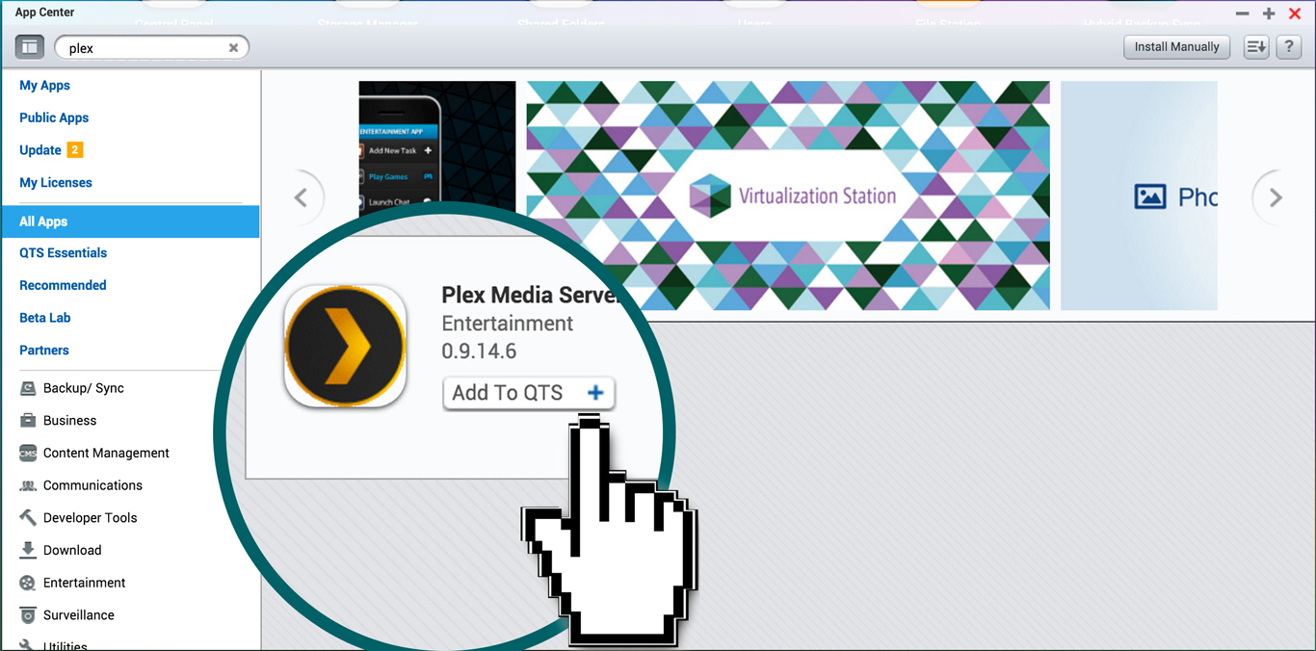The height and width of the screenshot is (651, 1316).
Task: Open QTS Essentials list
Action: pos(63,253)
